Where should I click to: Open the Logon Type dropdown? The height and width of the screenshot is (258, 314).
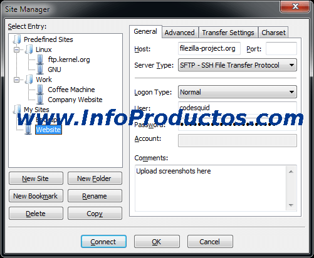tap(238, 92)
